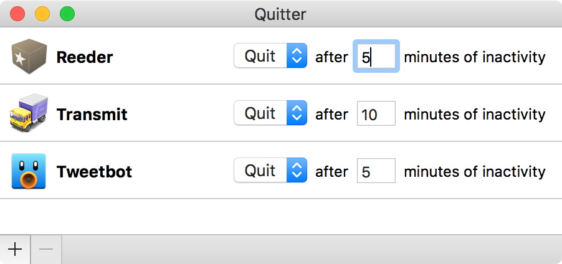The image size is (562, 264).
Task: Select the Tweetbot row name label
Action: click(x=94, y=172)
